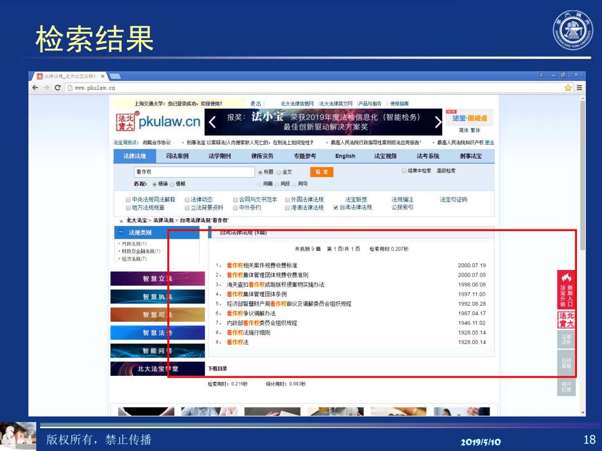The image size is (602, 451).
Task: Select the 模糊 match radio button
Action: pyautogui.click(x=172, y=184)
